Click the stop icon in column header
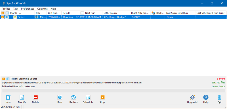227x109 pixels. tap(3, 13)
